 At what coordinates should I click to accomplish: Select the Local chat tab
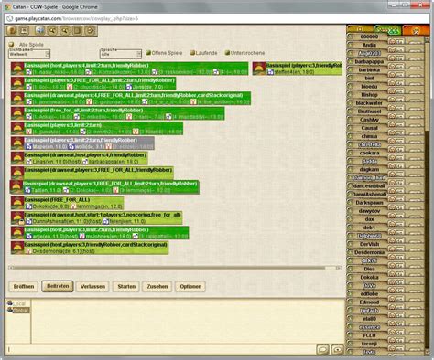[18, 303]
